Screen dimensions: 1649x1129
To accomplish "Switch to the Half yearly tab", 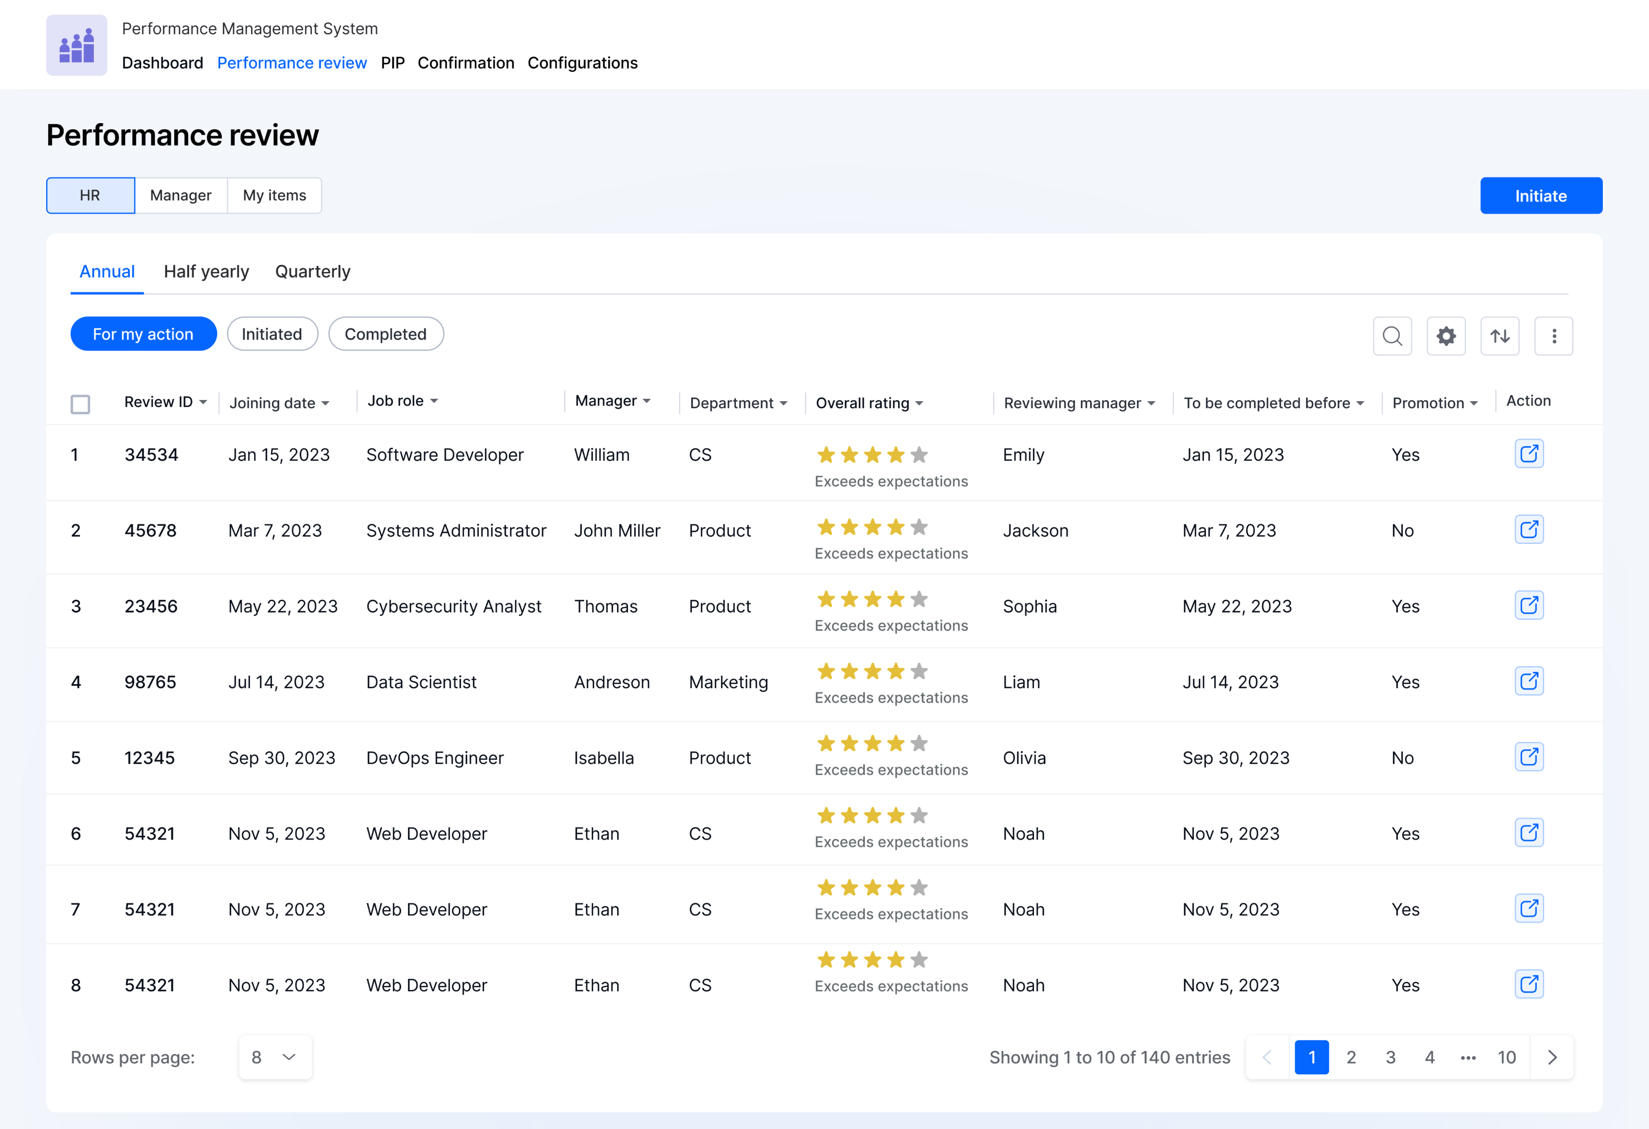I will (x=206, y=272).
